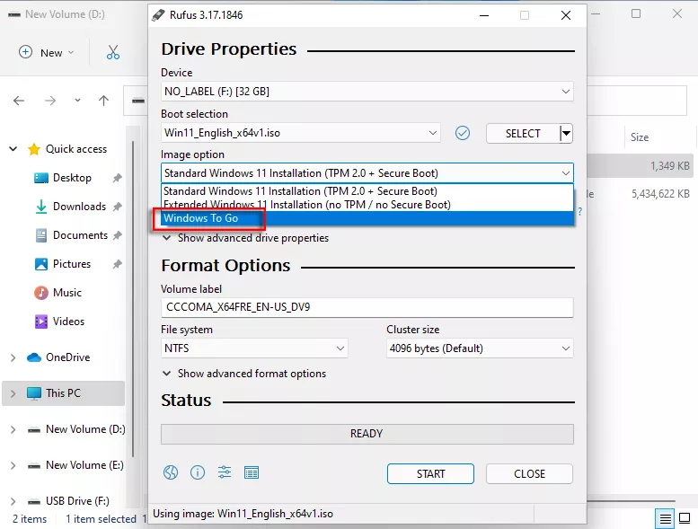Viewport: 698px width, 529px height.
Task: Click the language globe icon in Rufus
Action: pyautogui.click(x=171, y=473)
